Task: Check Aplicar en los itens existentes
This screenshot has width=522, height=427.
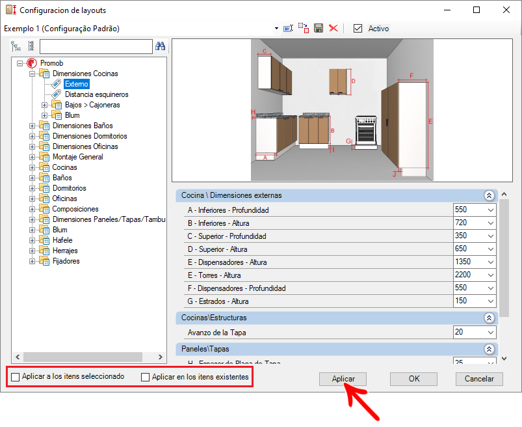Action: coord(146,377)
